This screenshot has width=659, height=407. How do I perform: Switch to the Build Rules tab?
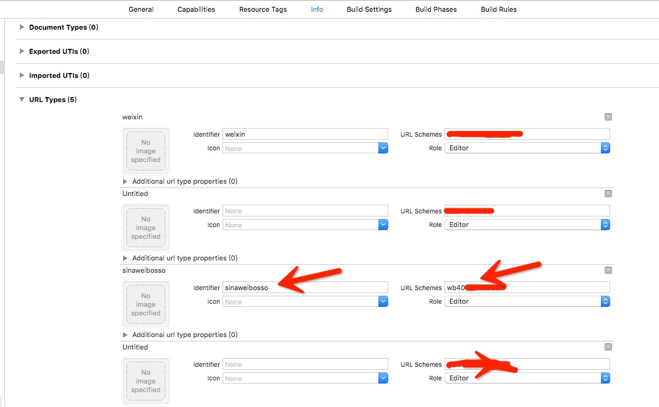[498, 9]
